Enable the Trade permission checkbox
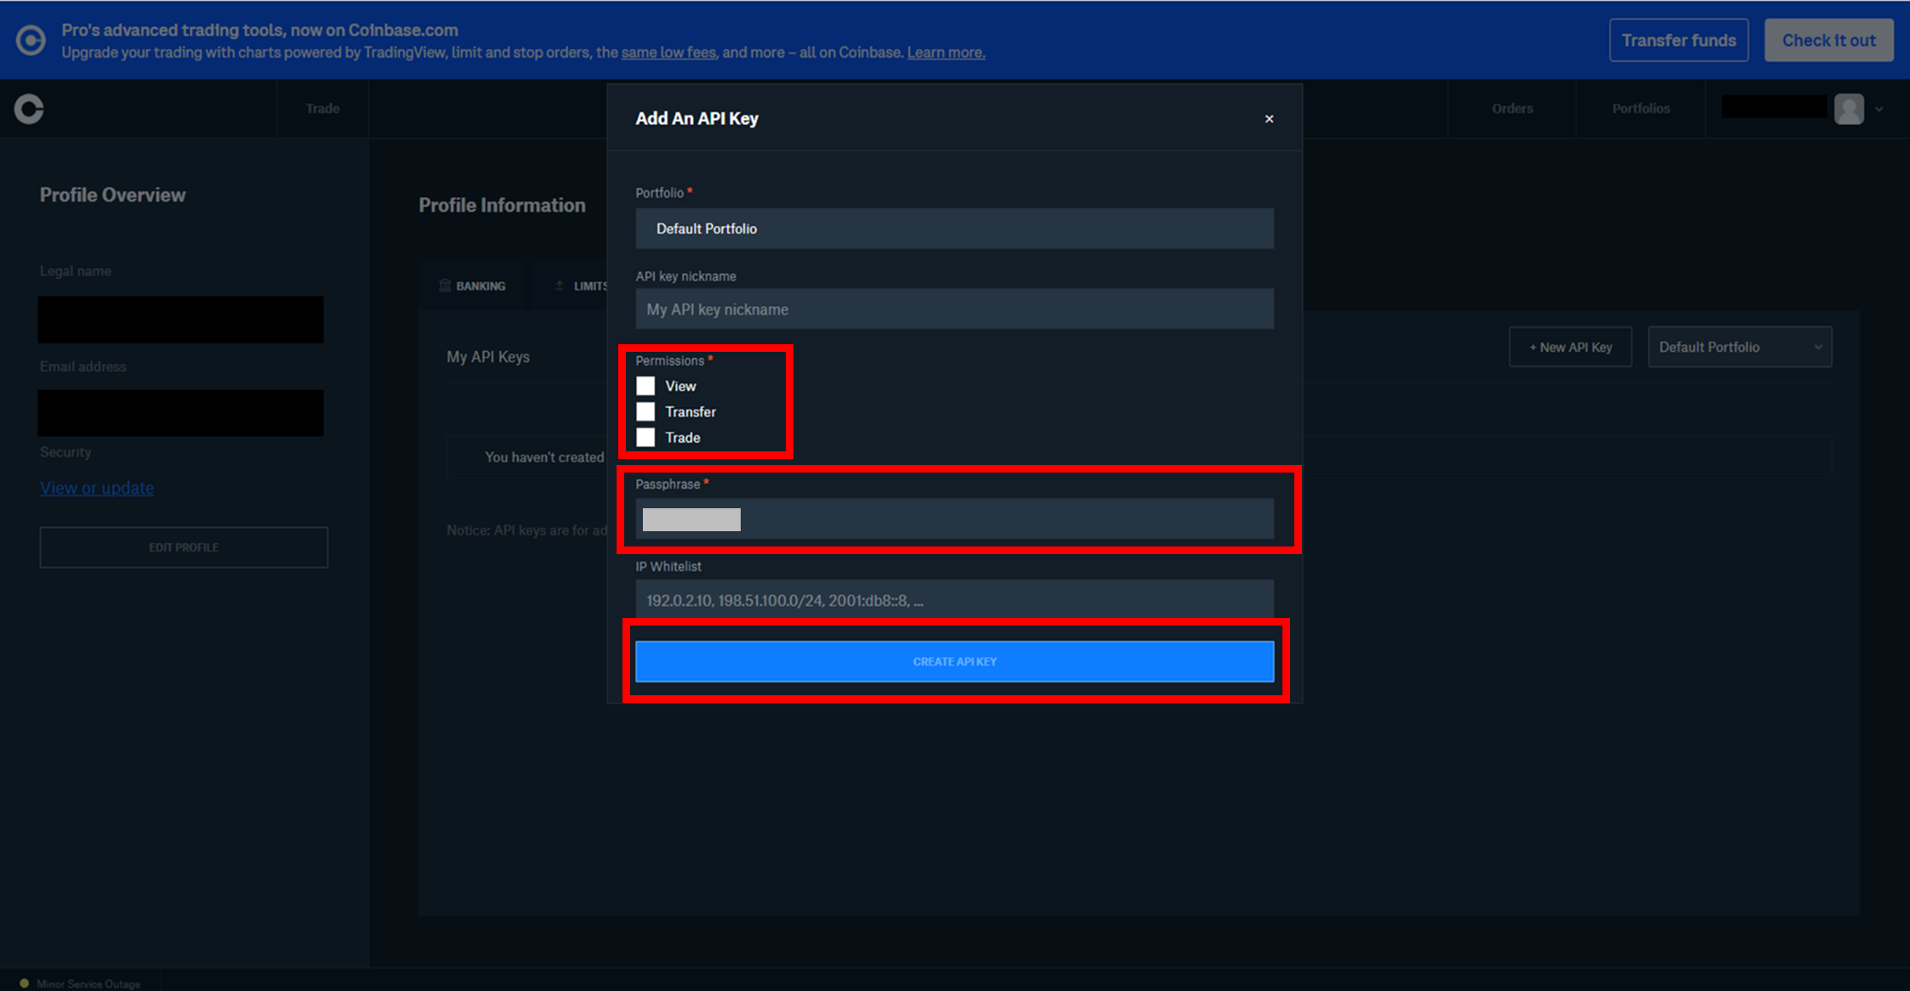The height and width of the screenshot is (991, 1910). [x=645, y=437]
